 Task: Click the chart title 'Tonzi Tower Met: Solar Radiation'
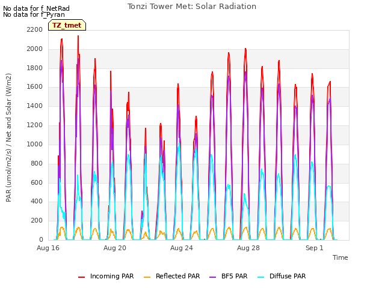pyautogui.click(x=192, y=7)
